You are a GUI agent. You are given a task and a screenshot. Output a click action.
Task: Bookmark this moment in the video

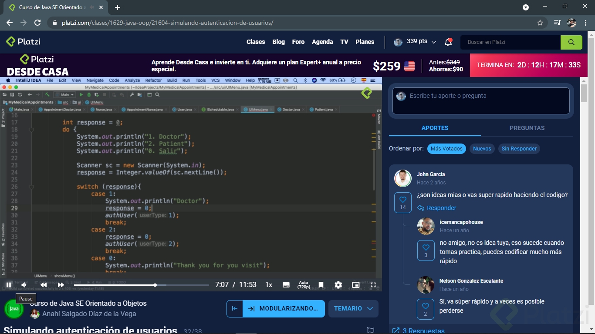click(321, 285)
